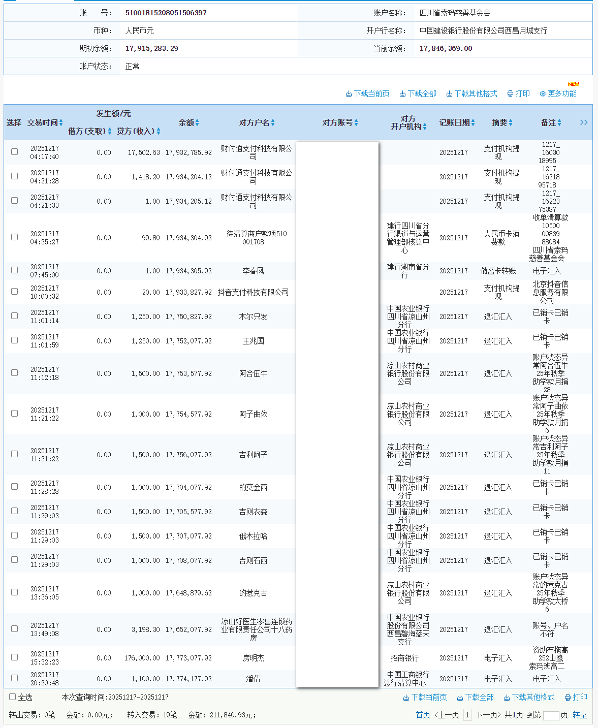This screenshot has width=598, height=728.
Task: Toggle the Select All (全选) checkbox
Action: (x=13, y=697)
